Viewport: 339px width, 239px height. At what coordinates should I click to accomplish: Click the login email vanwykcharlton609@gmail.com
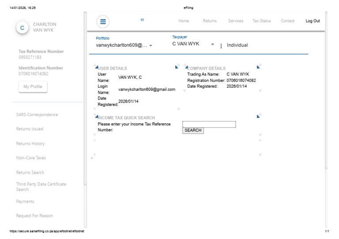pos(147,89)
